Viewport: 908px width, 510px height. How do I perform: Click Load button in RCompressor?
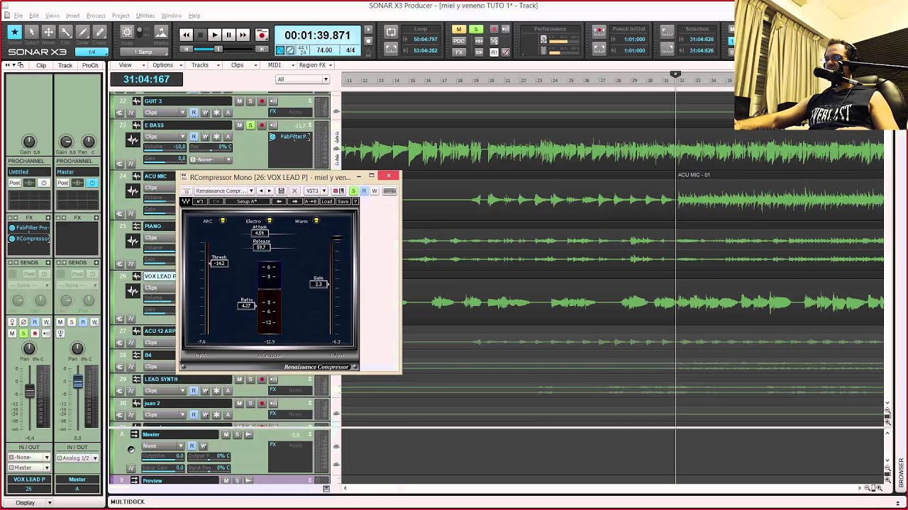327,202
